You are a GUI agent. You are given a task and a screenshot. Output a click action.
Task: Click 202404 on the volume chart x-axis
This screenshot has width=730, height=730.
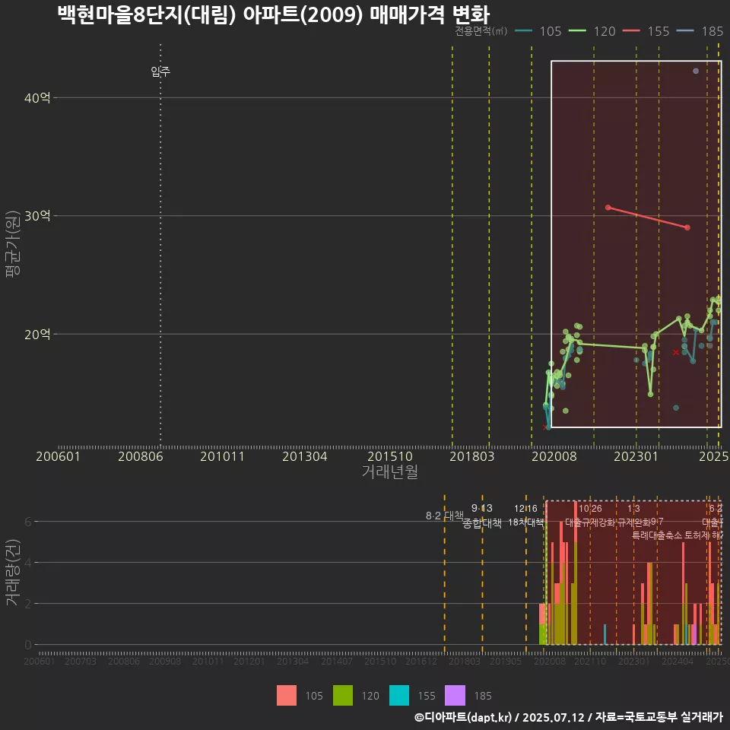point(678,661)
